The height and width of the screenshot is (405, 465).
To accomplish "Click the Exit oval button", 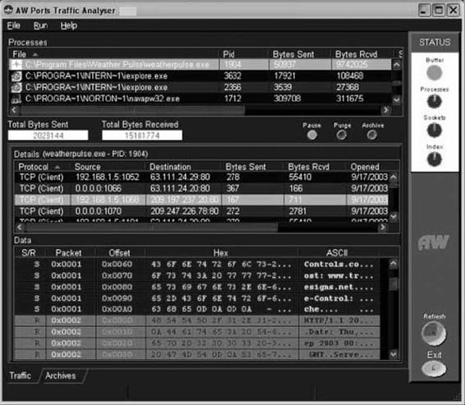I will (434, 369).
